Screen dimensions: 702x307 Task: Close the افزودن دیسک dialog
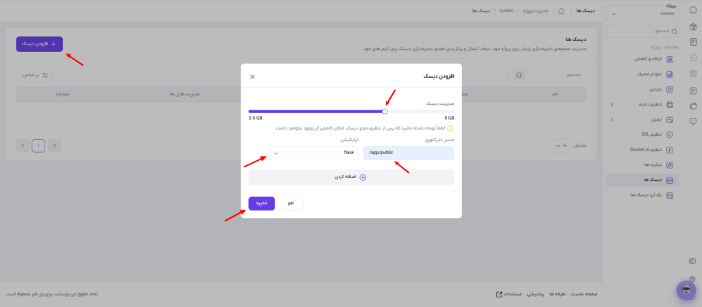tap(252, 77)
